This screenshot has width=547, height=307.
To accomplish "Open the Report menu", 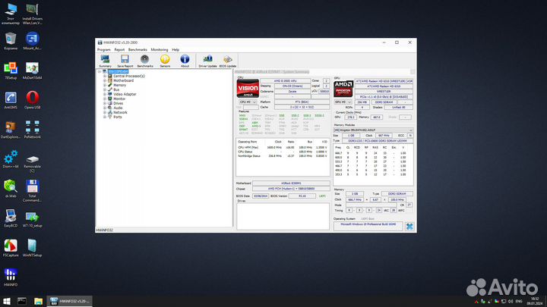I will tap(119, 50).
